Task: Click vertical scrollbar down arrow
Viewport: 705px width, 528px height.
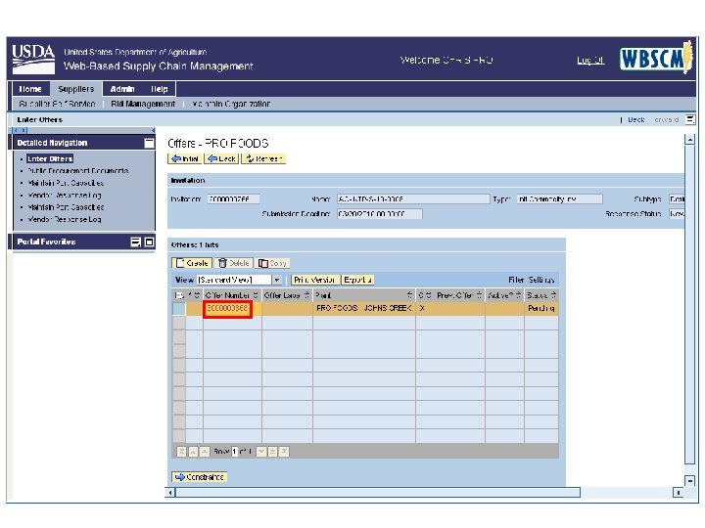Action: click(689, 480)
